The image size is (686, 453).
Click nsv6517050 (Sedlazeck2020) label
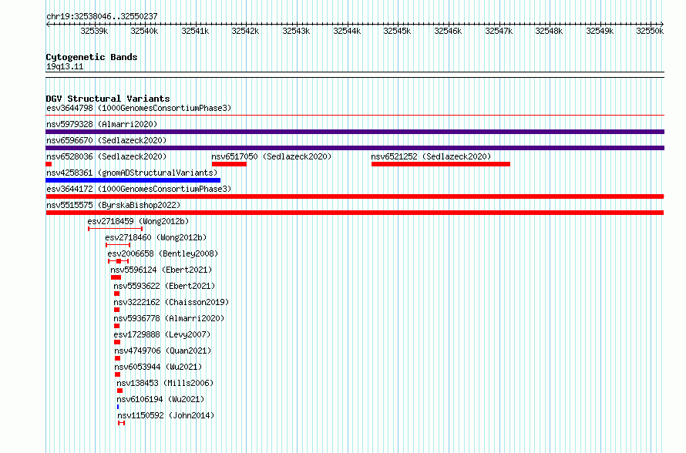point(271,156)
